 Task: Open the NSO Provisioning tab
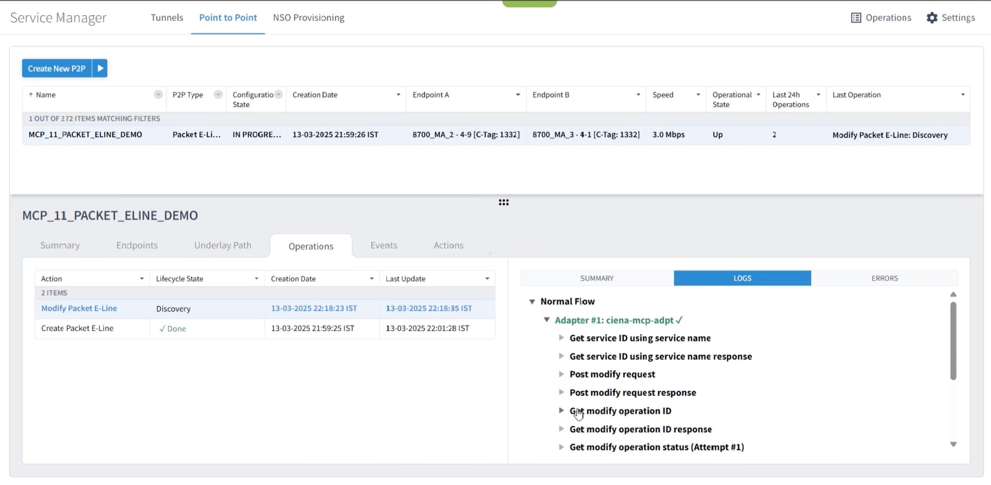point(308,18)
